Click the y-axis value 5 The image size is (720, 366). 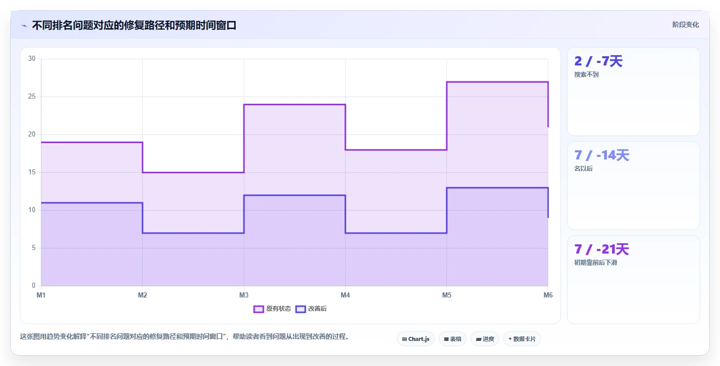coord(34,248)
